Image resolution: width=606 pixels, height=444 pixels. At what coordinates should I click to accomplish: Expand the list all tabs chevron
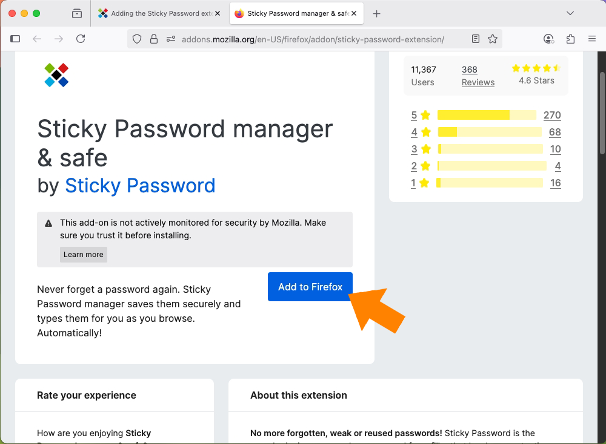[x=570, y=13]
